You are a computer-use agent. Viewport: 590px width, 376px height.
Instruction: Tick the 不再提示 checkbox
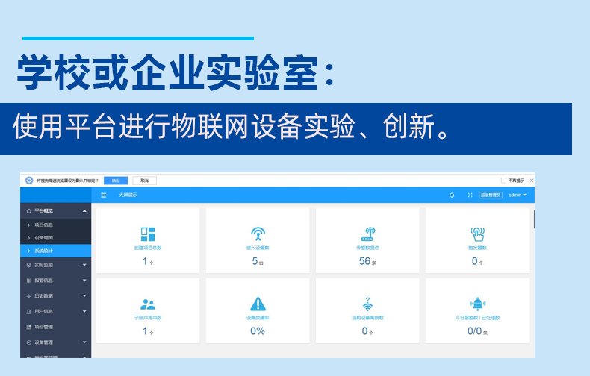503,181
